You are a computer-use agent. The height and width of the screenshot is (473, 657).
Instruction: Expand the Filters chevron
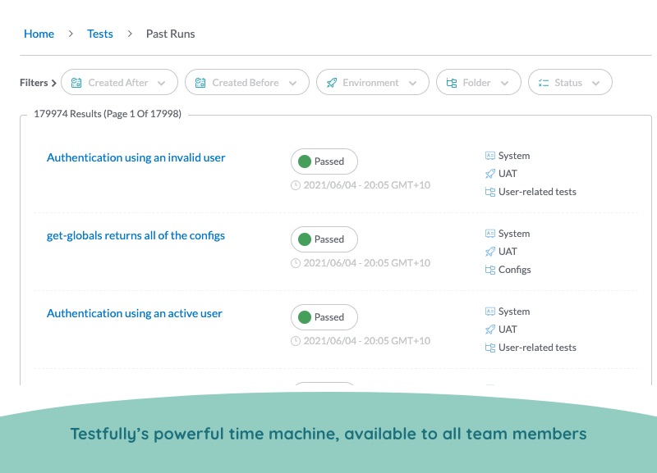click(53, 84)
